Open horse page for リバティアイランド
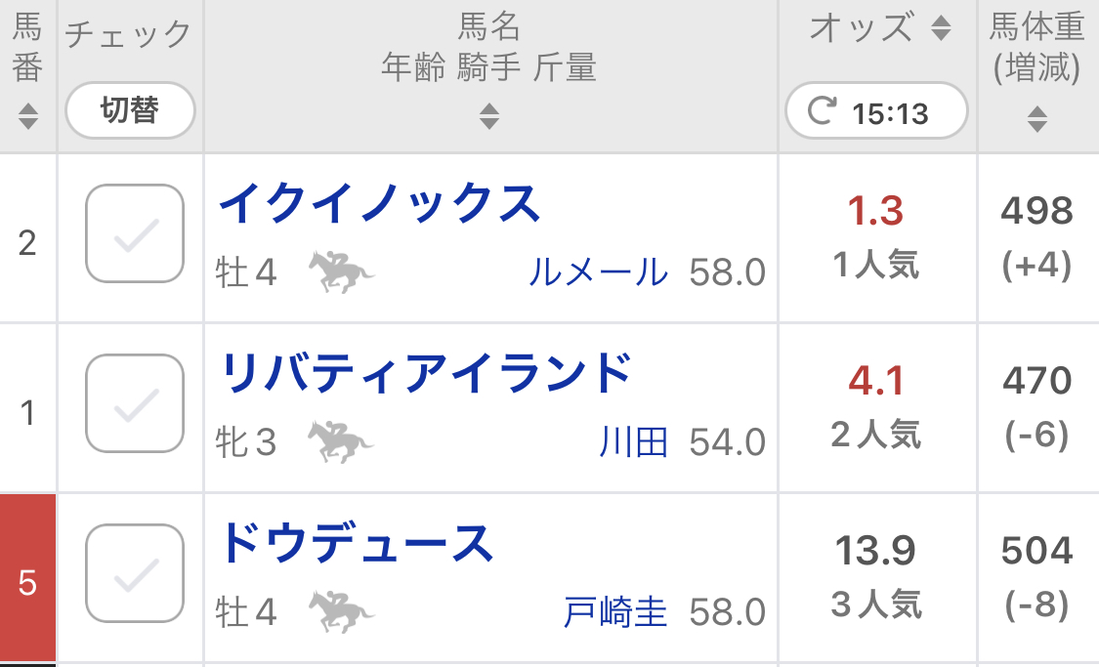1099x667 pixels. pos(426,374)
